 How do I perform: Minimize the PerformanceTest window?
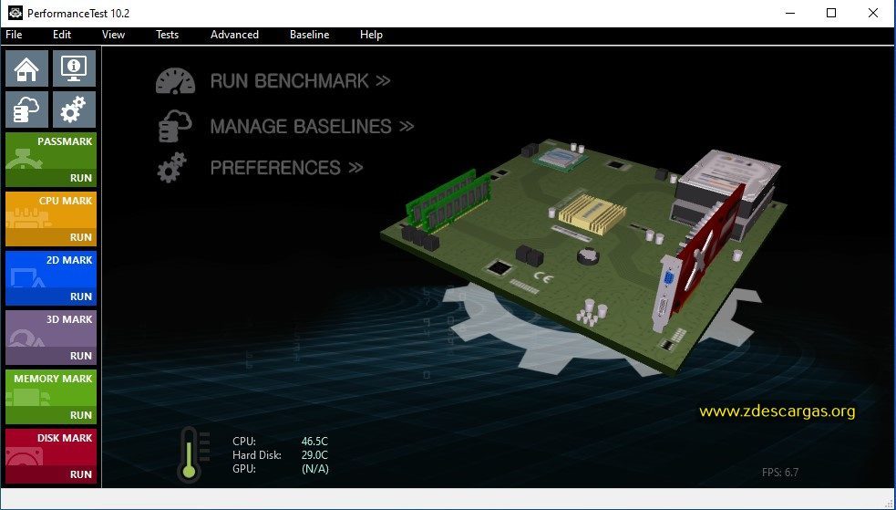click(790, 13)
